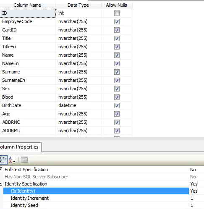Uncheck Allow Nulls for the Sex column

pyautogui.click(x=117, y=89)
